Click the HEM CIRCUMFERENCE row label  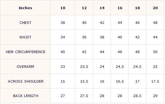[x=26, y=52]
